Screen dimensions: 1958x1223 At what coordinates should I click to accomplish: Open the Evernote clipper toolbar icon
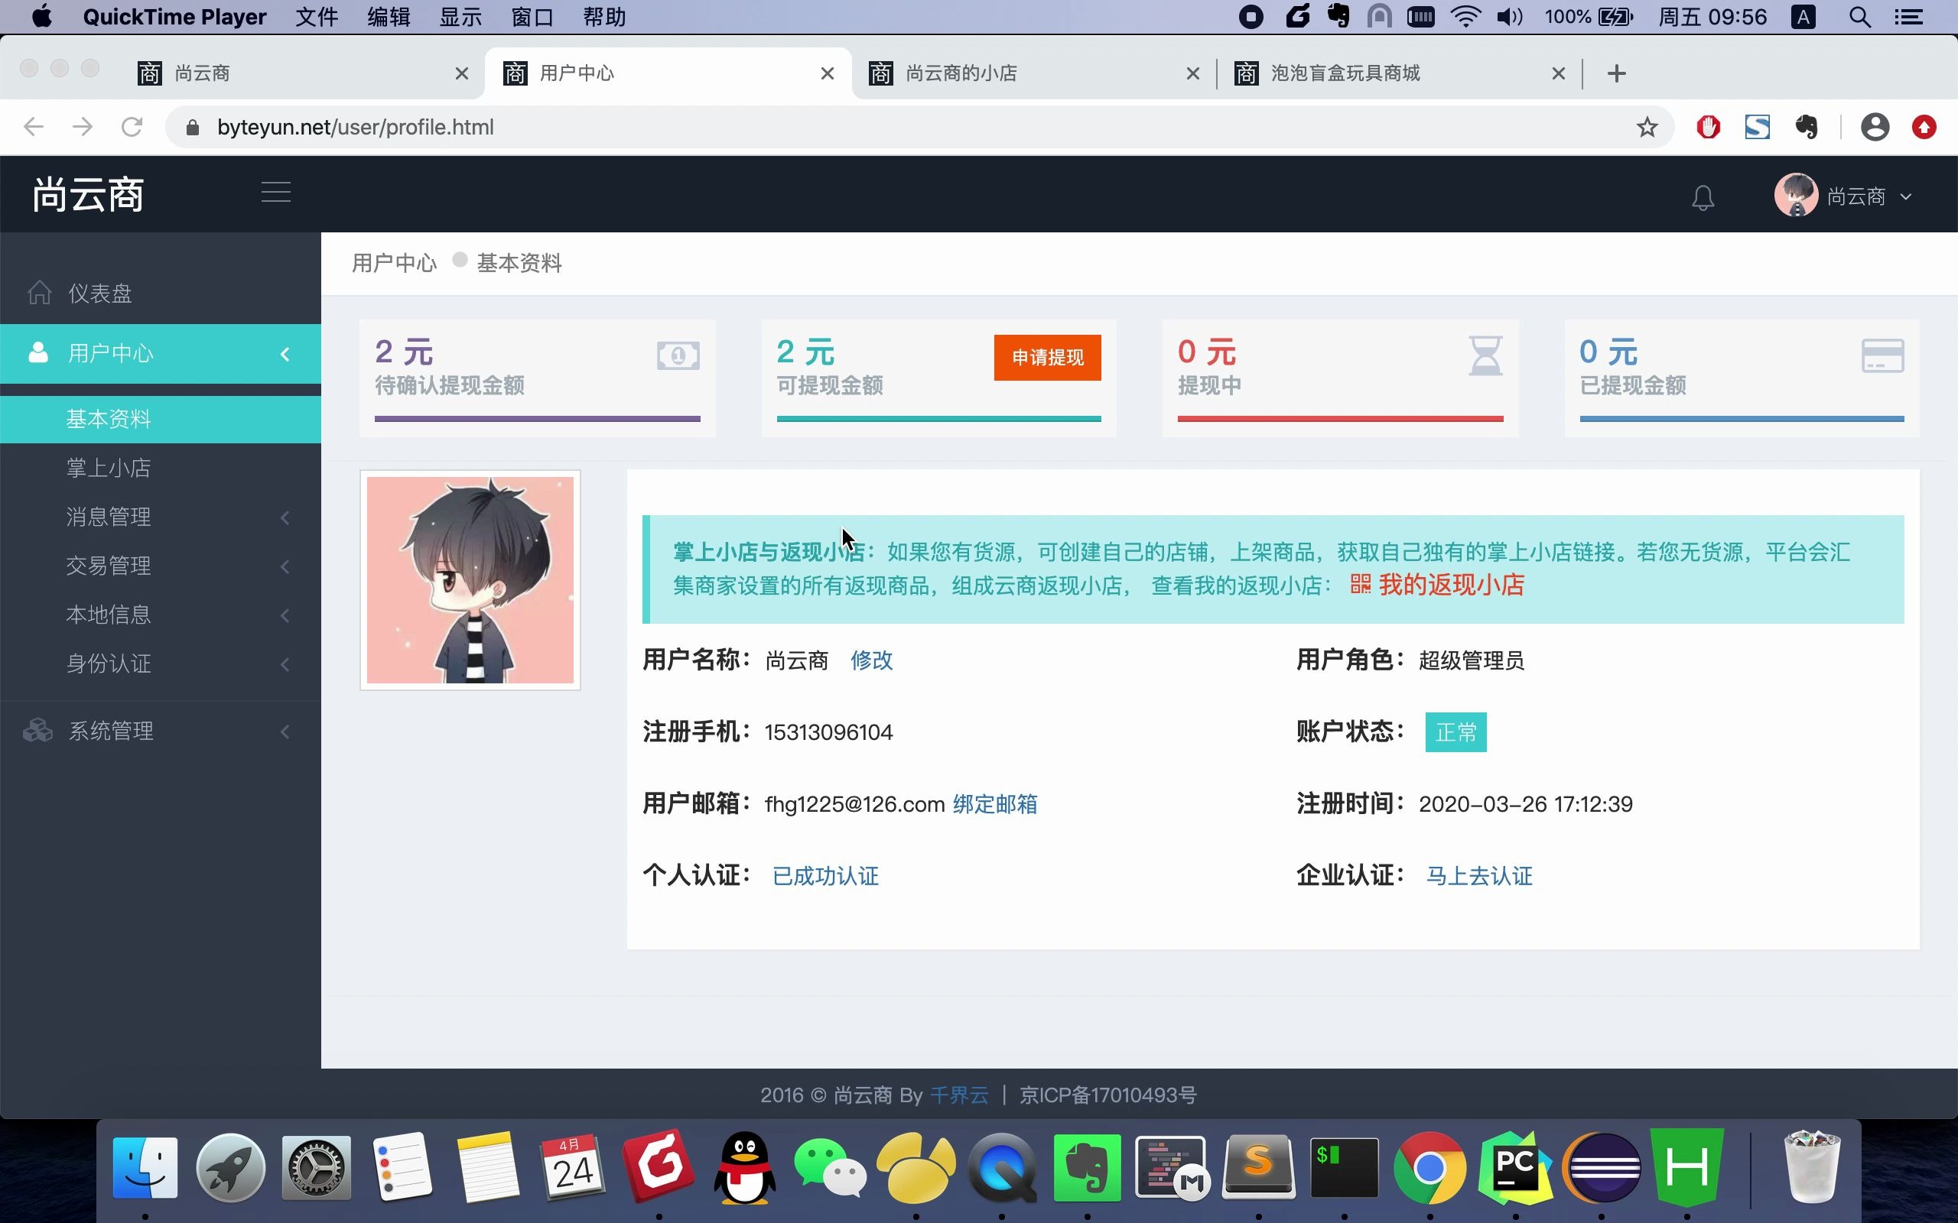pyautogui.click(x=1807, y=127)
